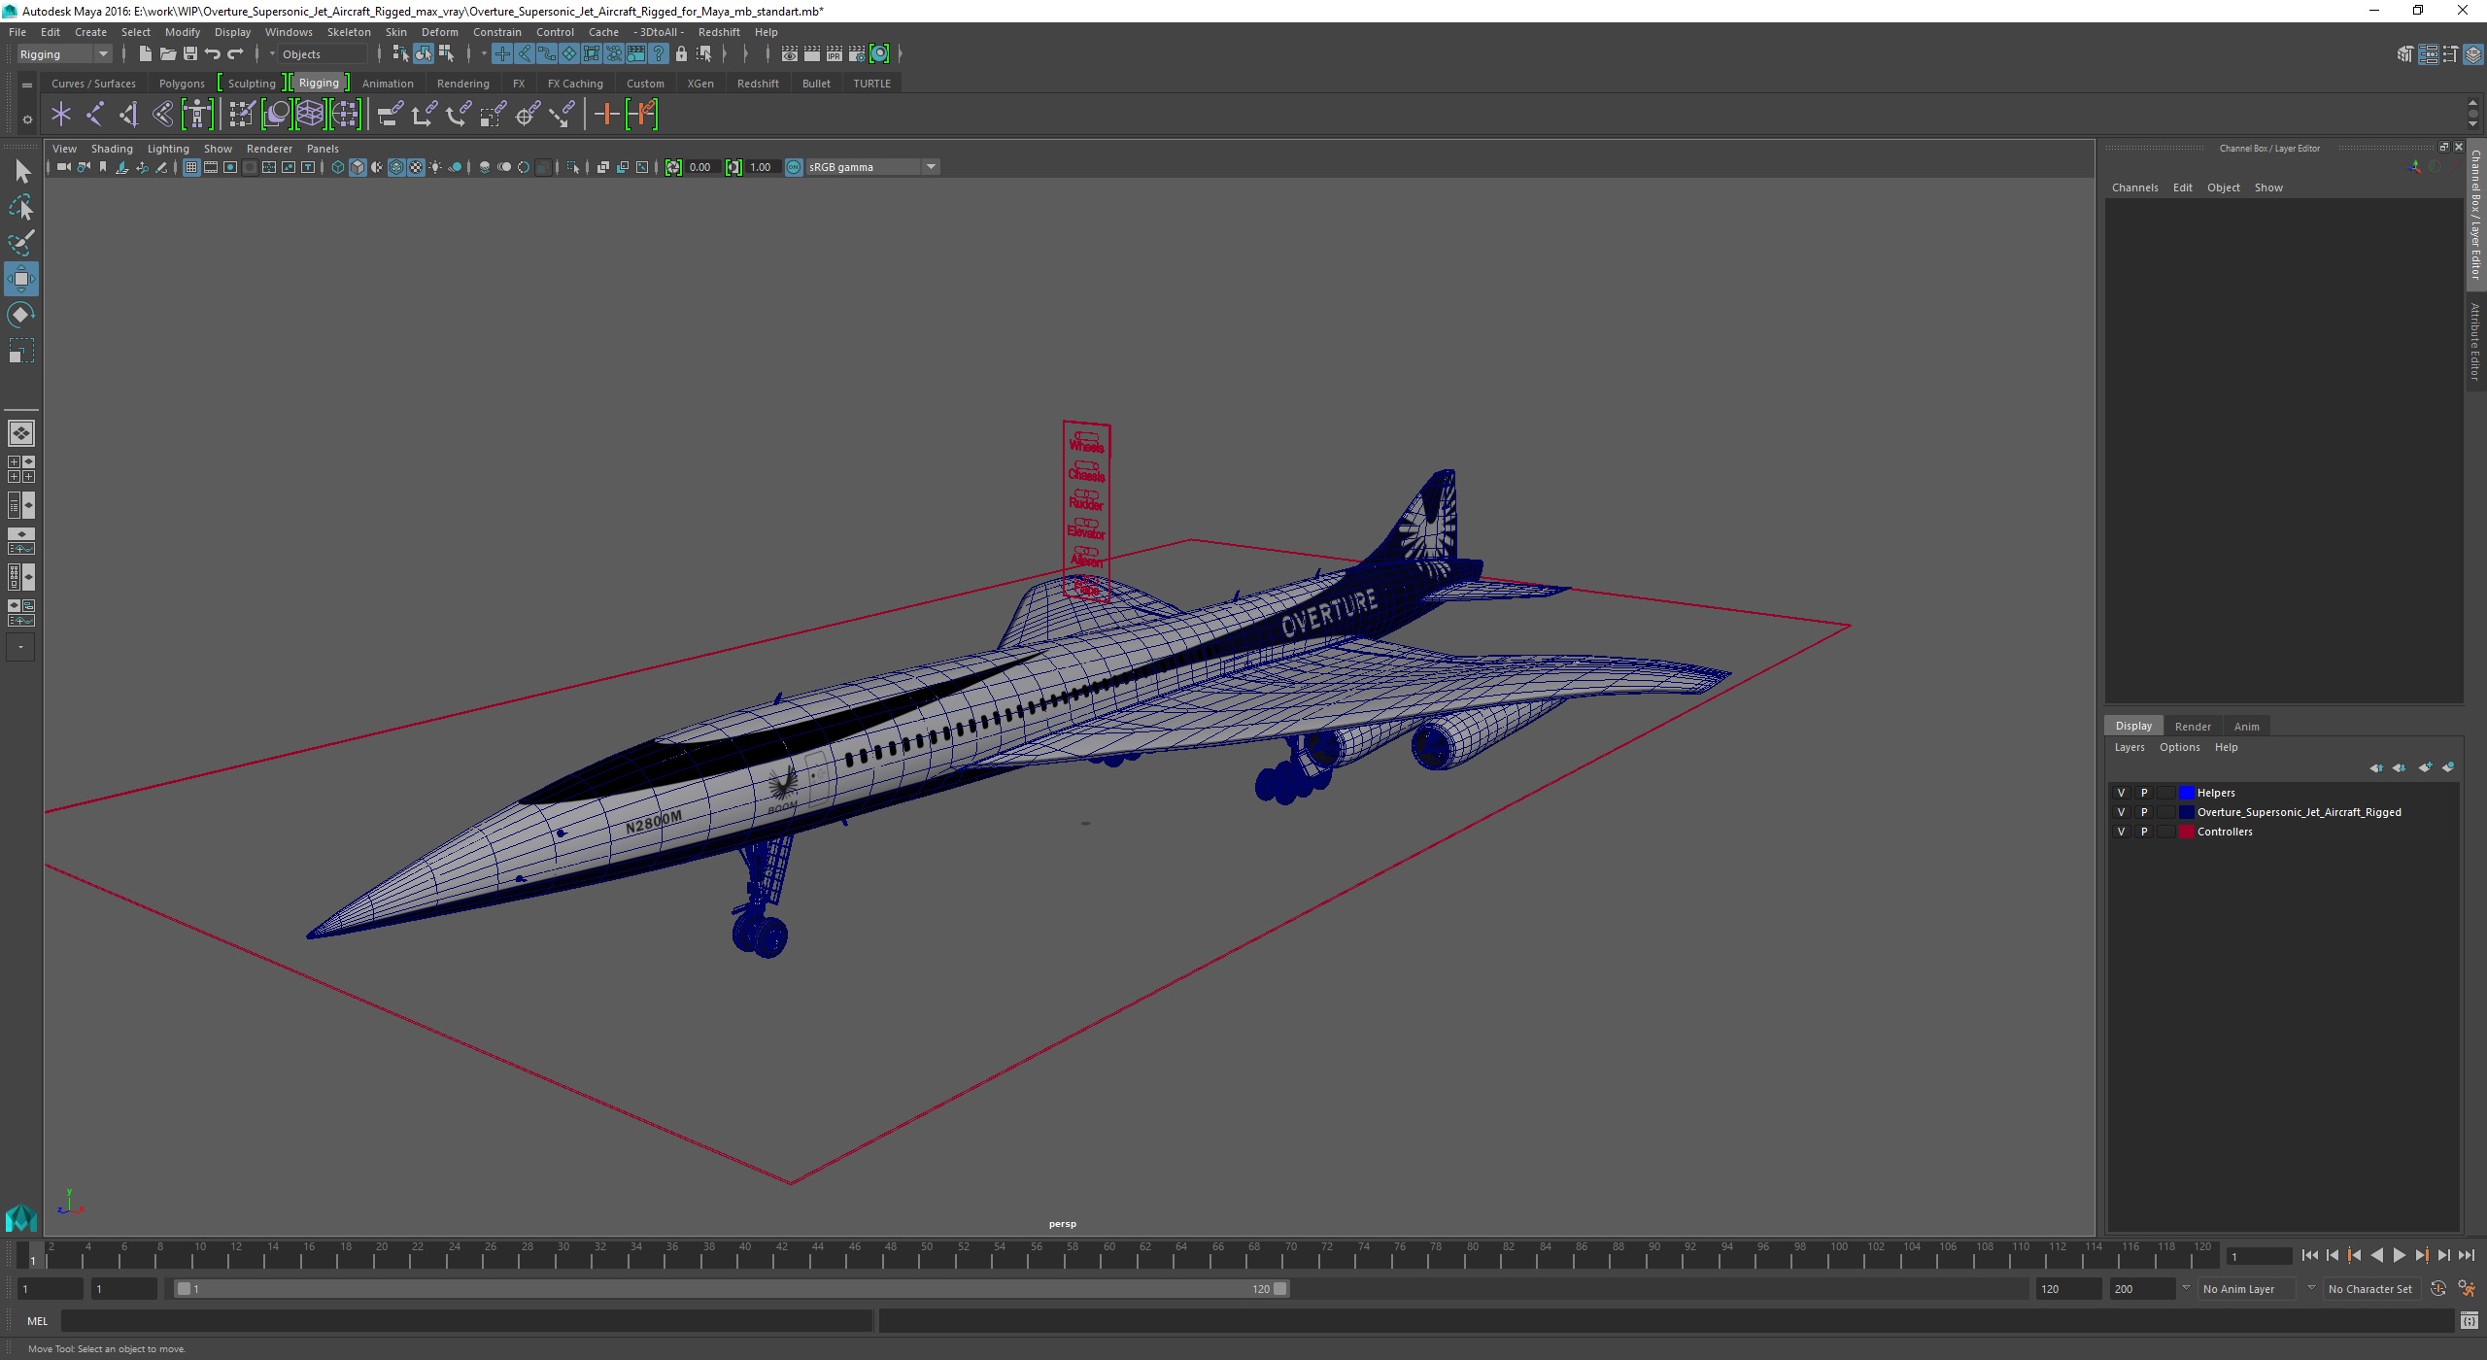The width and height of the screenshot is (2487, 1360).
Task: Click the Create Lattice deformer icon
Action: coord(310,115)
